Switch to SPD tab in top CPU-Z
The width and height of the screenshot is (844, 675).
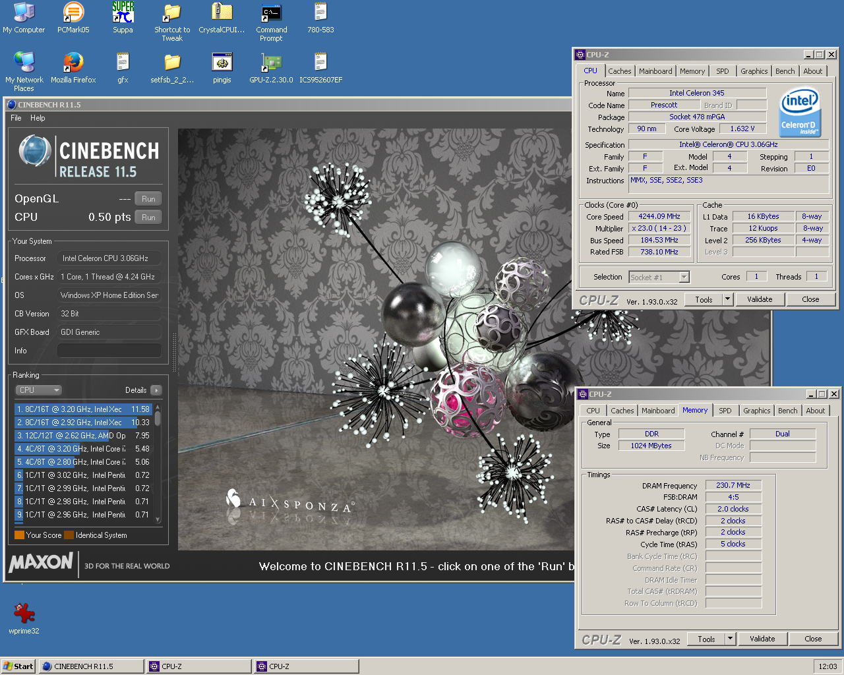click(x=723, y=71)
